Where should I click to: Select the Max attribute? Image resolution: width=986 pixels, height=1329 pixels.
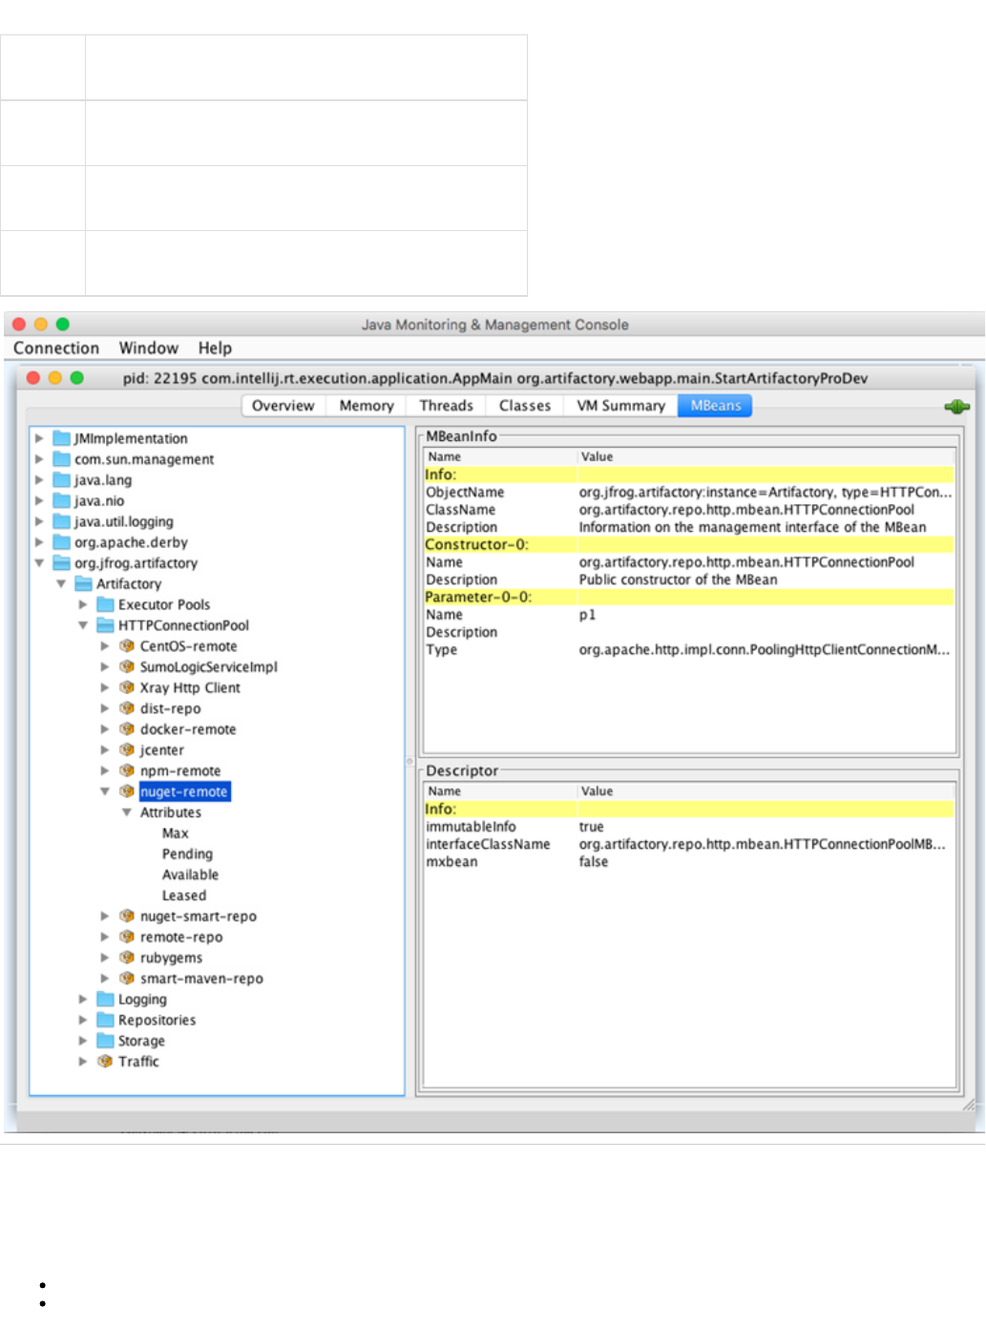pyautogui.click(x=176, y=833)
